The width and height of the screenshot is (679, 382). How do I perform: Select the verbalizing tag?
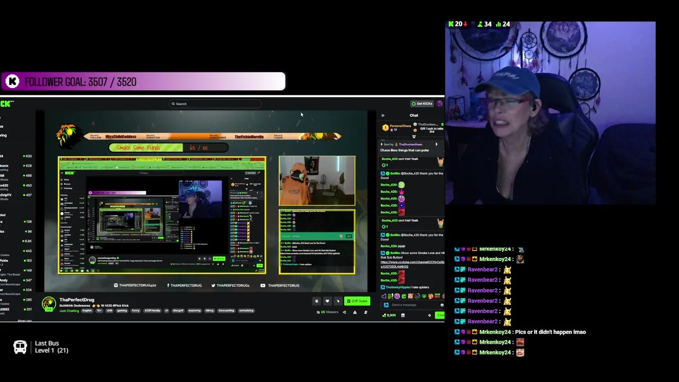(246, 310)
